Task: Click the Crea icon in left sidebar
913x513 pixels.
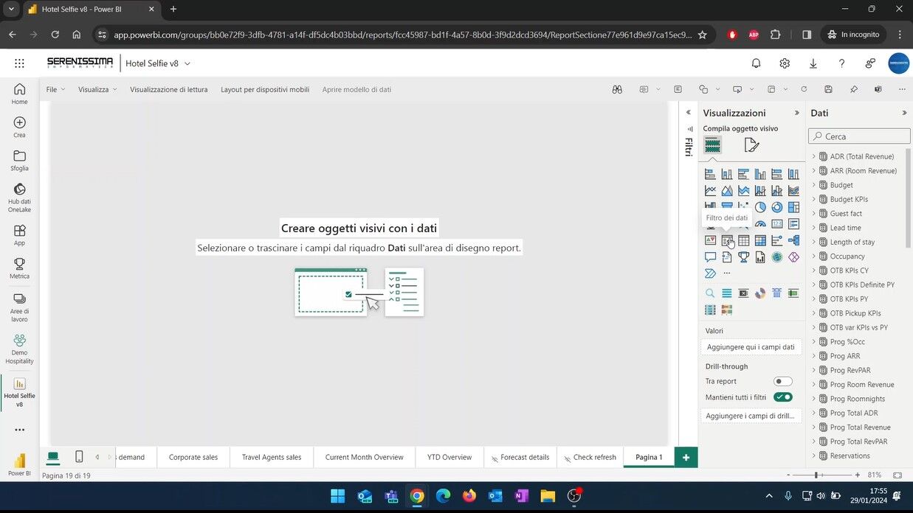Action: click(19, 127)
